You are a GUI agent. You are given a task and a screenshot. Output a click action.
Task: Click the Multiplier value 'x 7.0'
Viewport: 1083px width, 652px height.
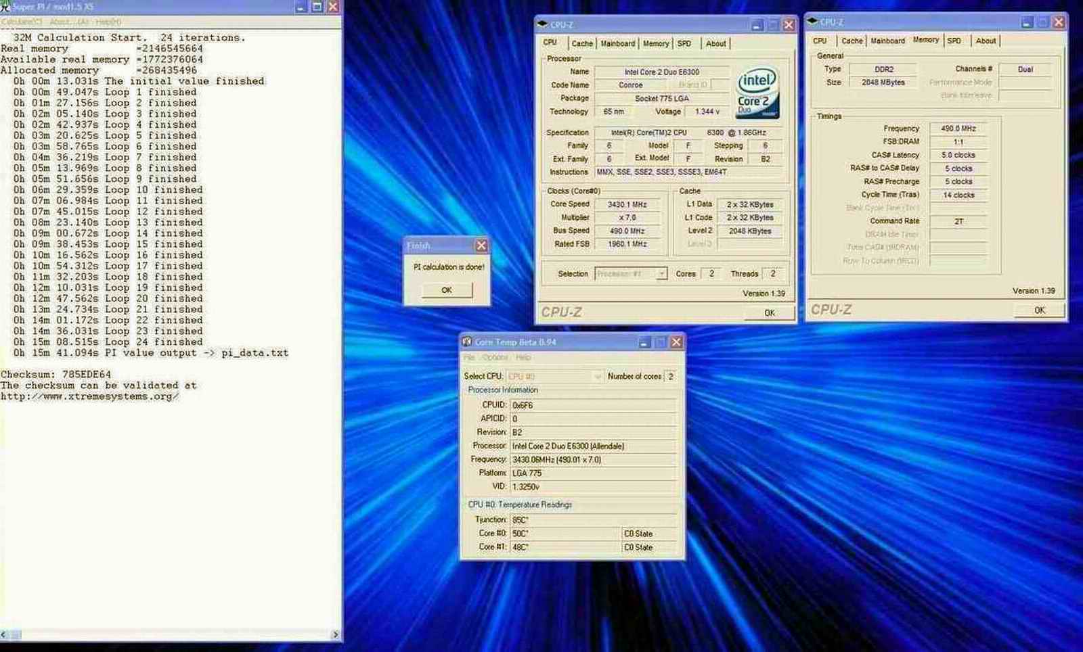tap(627, 218)
